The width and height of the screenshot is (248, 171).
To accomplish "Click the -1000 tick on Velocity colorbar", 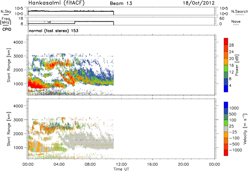I will [236, 150].
